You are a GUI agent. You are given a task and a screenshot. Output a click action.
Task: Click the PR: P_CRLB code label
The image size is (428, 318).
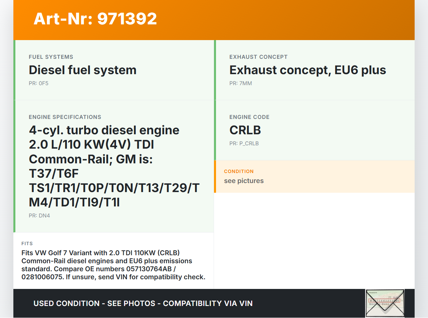244,143
